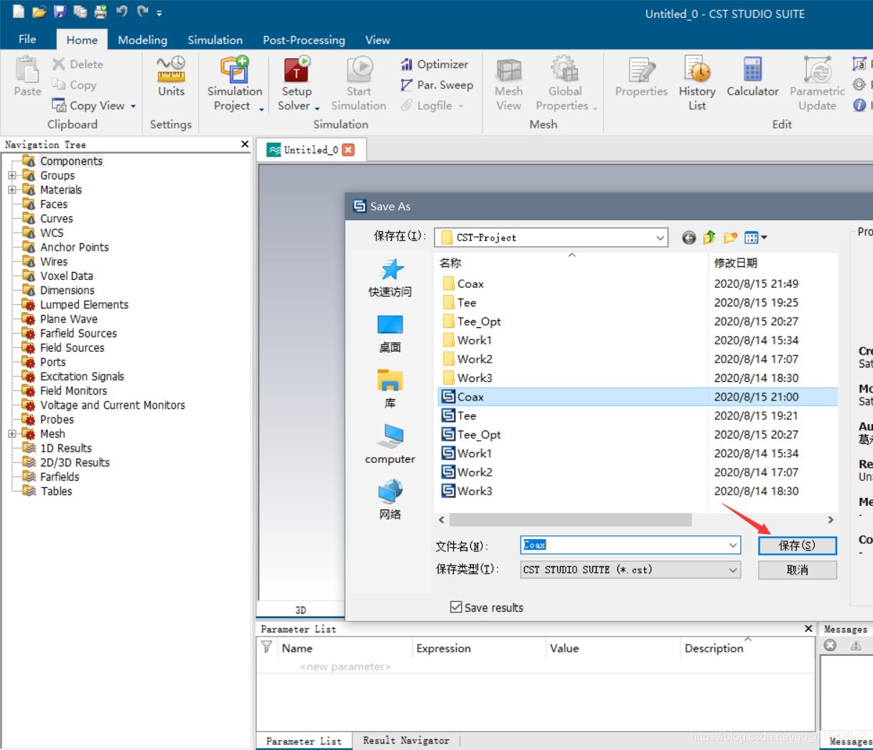Open the Calculator tool
This screenshot has width=873, height=750.
[752, 76]
